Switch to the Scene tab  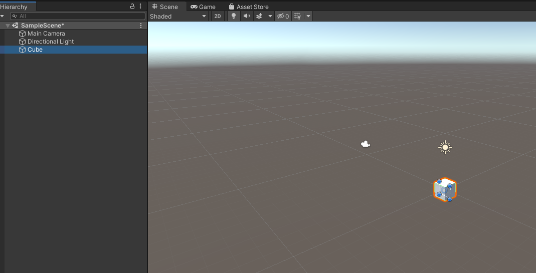[x=165, y=7]
